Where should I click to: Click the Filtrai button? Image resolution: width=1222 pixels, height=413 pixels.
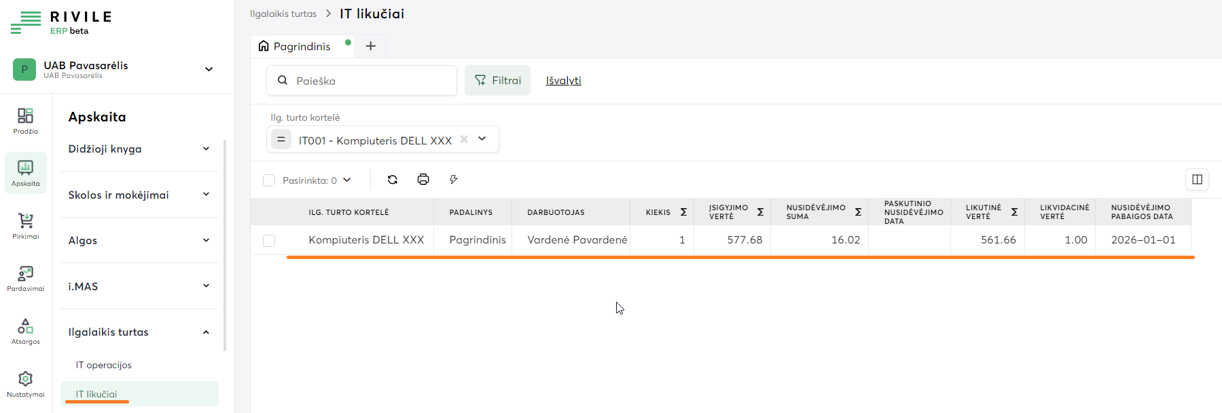pos(497,81)
